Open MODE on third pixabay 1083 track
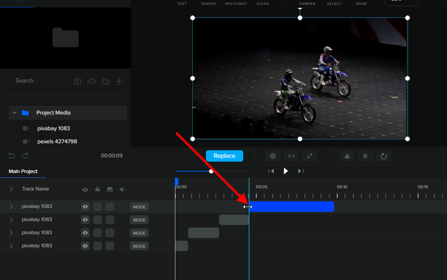Image resolution: width=447 pixels, height=280 pixels. coord(139,233)
